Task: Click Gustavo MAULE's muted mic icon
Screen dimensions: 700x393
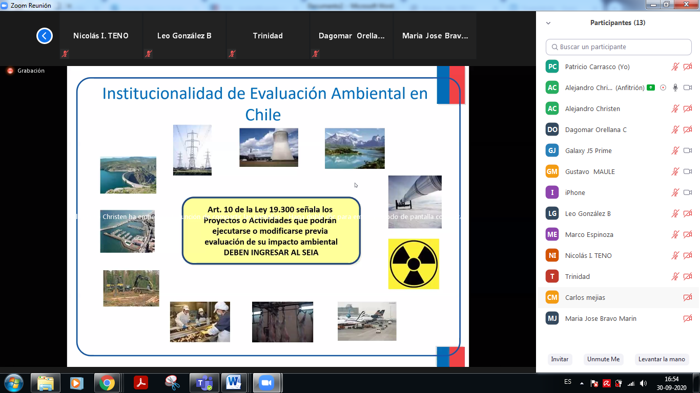Action: pyautogui.click(x=675, y=171)
